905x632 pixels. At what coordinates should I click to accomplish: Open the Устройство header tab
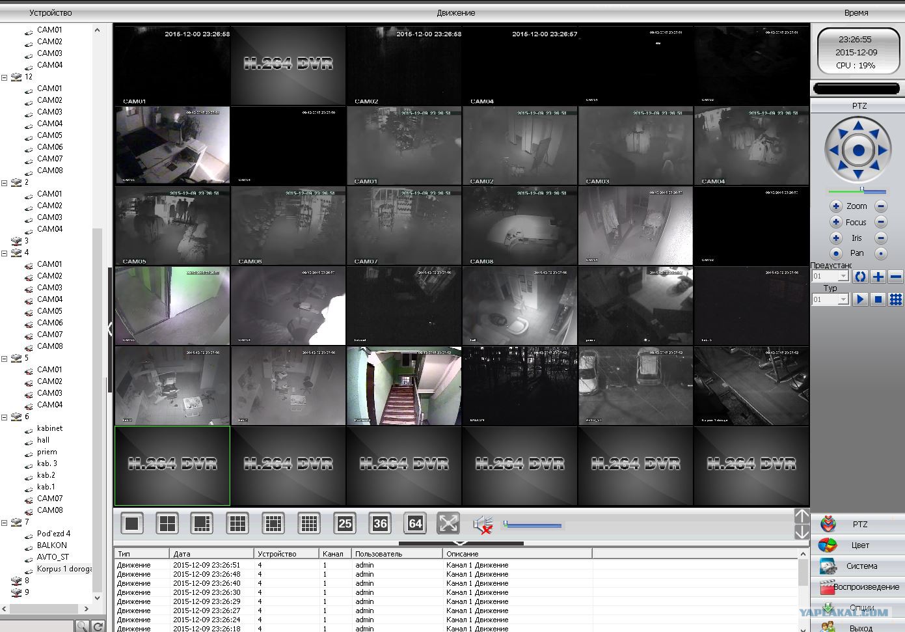coord(51,12)
